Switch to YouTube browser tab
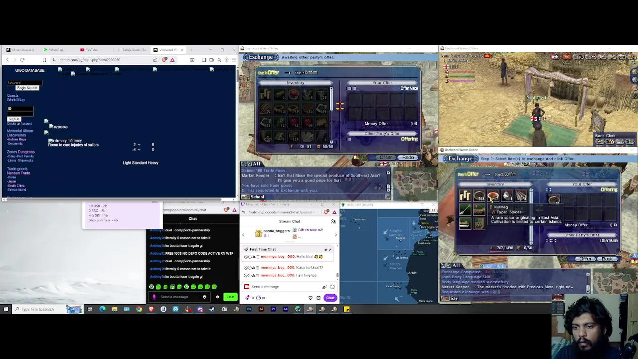The image size is (638, 359). pyautogui.click(x=89, y=50)
